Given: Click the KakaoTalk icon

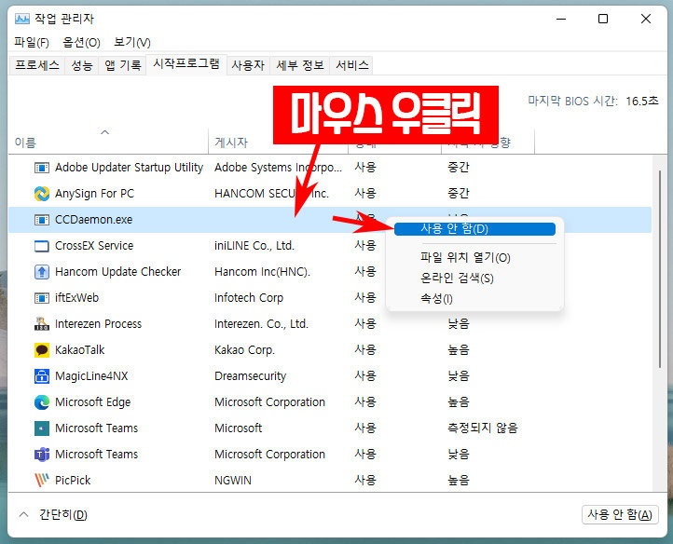Looking at the screenshot, I should point(42,350).
